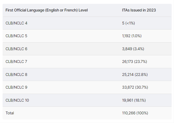Click the word 'Level' in the header
Screen dimensions: 174x123
[83, 10]
